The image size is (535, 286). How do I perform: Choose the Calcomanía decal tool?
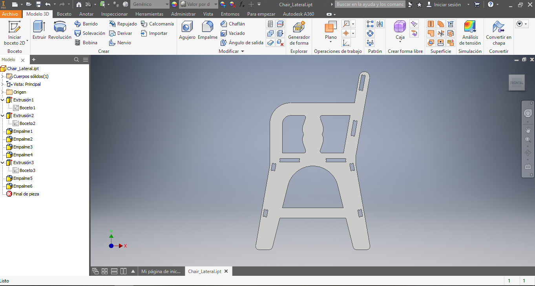[157, 24]
